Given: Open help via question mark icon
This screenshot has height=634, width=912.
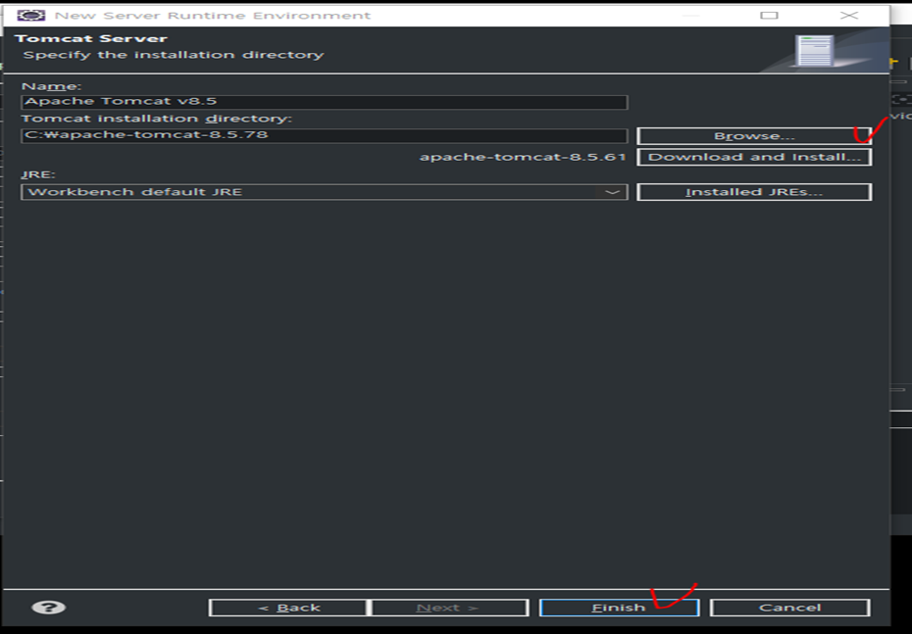Looking at the screenshot, I should [48, 608].
